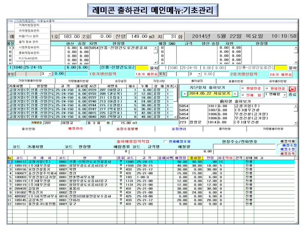Click the 2호기 물차 button
The height and width of the screenshot is (229, 306).
[293, 68]
